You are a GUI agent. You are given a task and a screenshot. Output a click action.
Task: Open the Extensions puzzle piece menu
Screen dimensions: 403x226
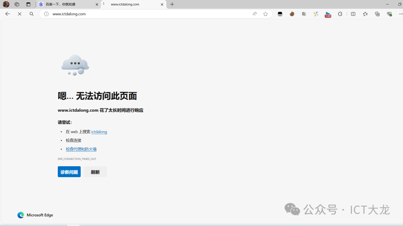click(x=340, y=14)
